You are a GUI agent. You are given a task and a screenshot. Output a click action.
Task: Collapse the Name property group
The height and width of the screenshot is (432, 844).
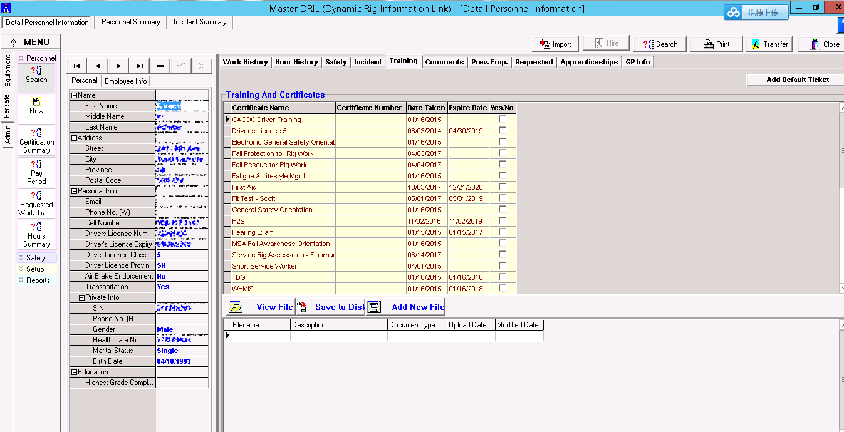(74, 95)
